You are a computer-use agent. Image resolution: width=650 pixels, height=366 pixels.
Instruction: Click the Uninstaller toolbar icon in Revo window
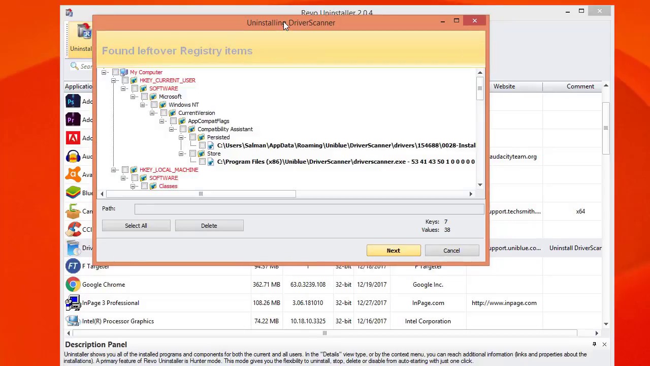pos(84,33)
